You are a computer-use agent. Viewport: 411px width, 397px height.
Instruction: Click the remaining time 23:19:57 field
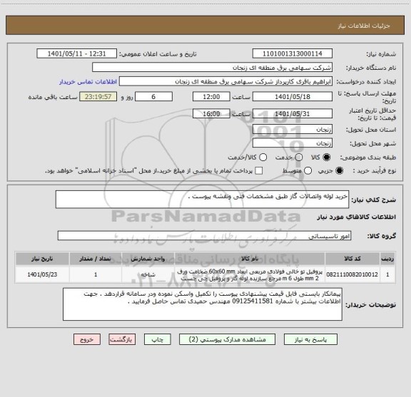(98, 97)
